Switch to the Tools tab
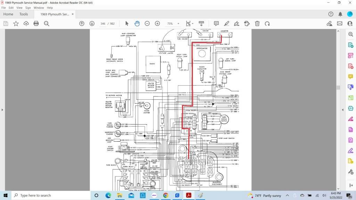356x200 pixels. pyautogui.click(x=24, y=14)
